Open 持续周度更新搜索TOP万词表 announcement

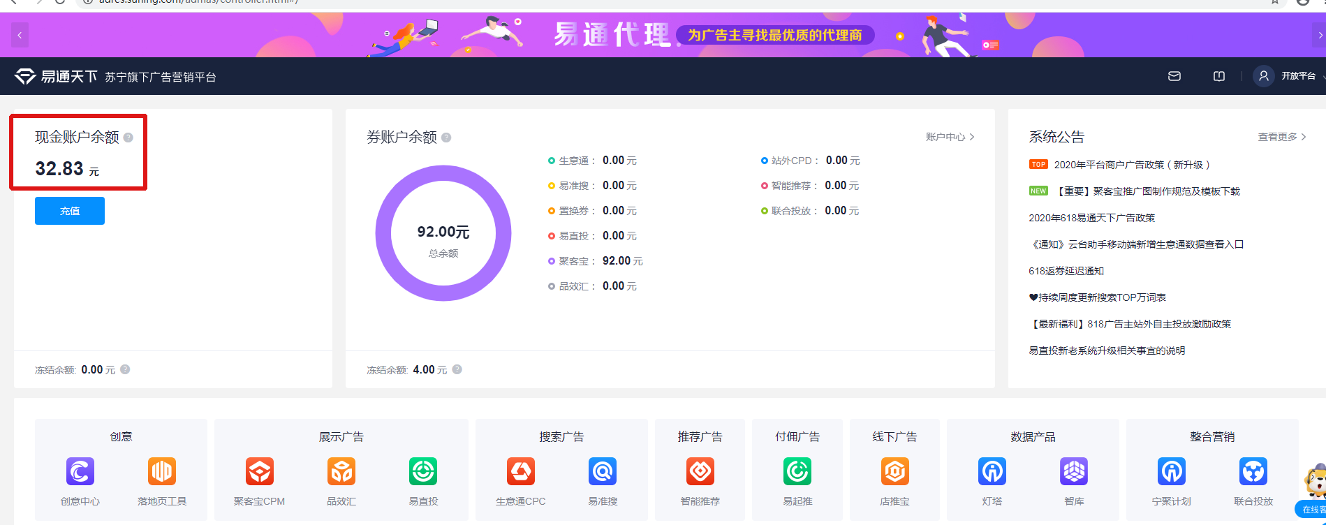(1098, 297)
